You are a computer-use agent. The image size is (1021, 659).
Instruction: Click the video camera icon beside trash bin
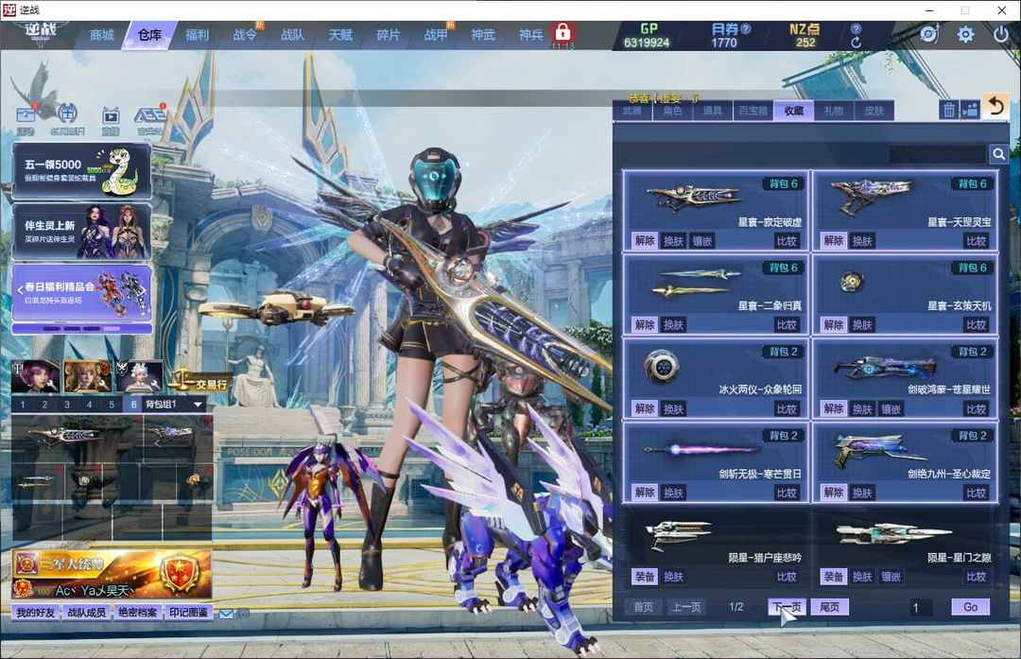pyautogui.click(x=970, y=110)
